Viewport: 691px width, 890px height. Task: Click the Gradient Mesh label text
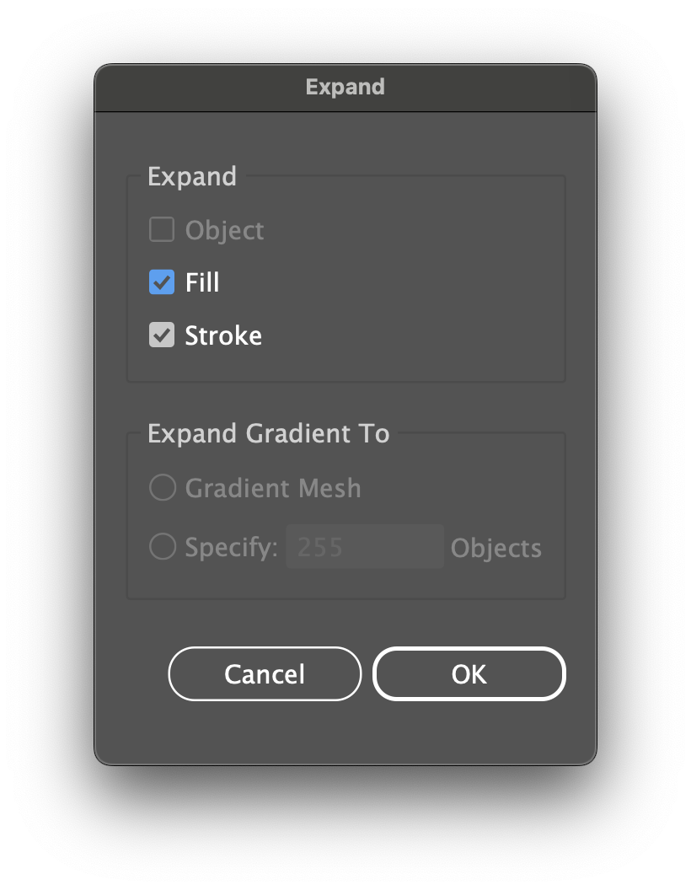point(273,488)
